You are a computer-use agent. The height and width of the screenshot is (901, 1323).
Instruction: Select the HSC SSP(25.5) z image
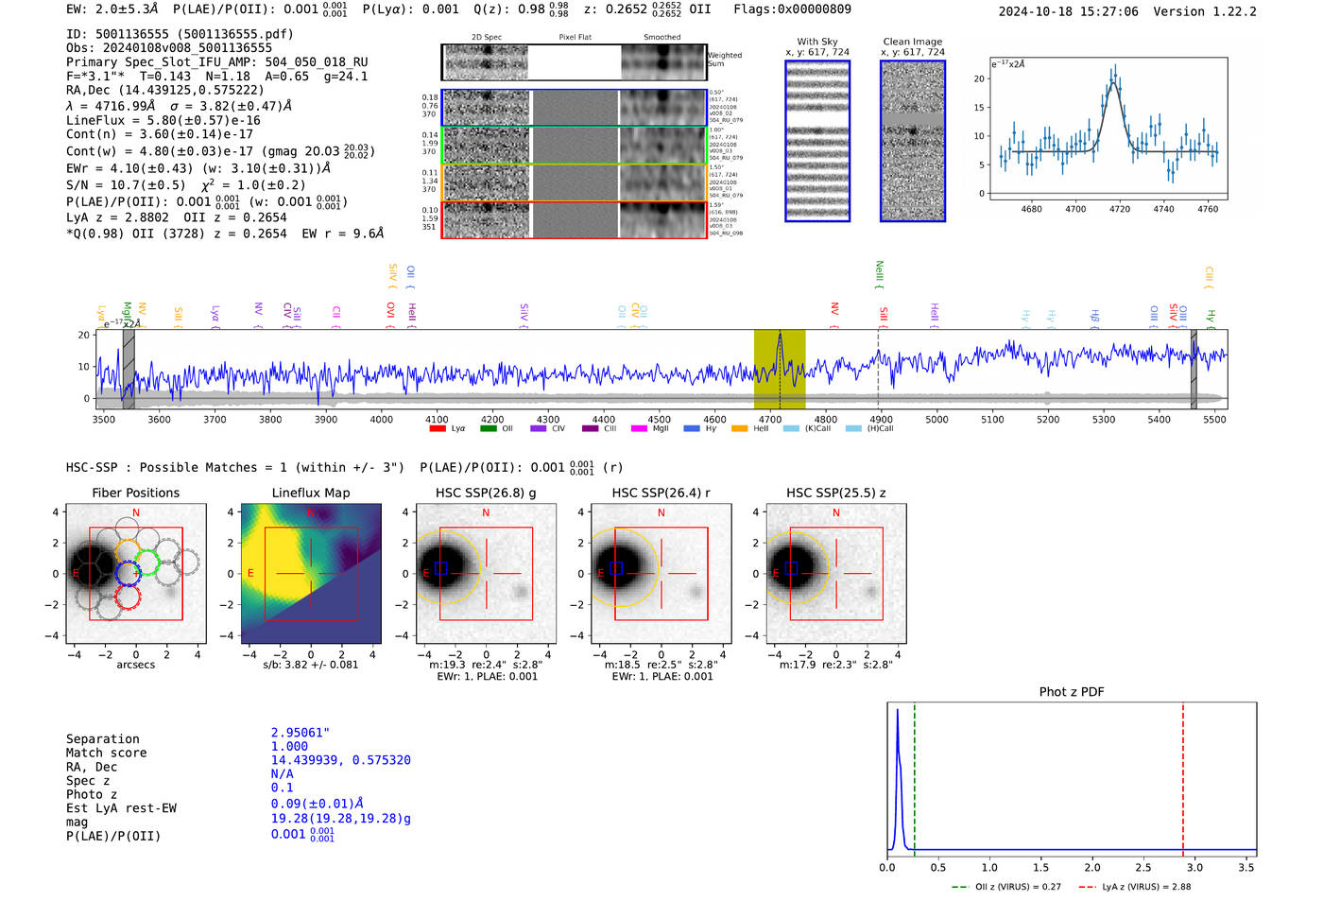[835, 574]
